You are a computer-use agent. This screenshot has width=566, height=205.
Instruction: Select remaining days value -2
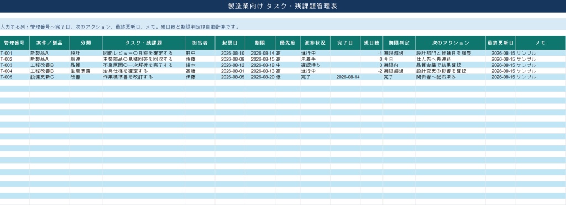(x=371, y=71)
